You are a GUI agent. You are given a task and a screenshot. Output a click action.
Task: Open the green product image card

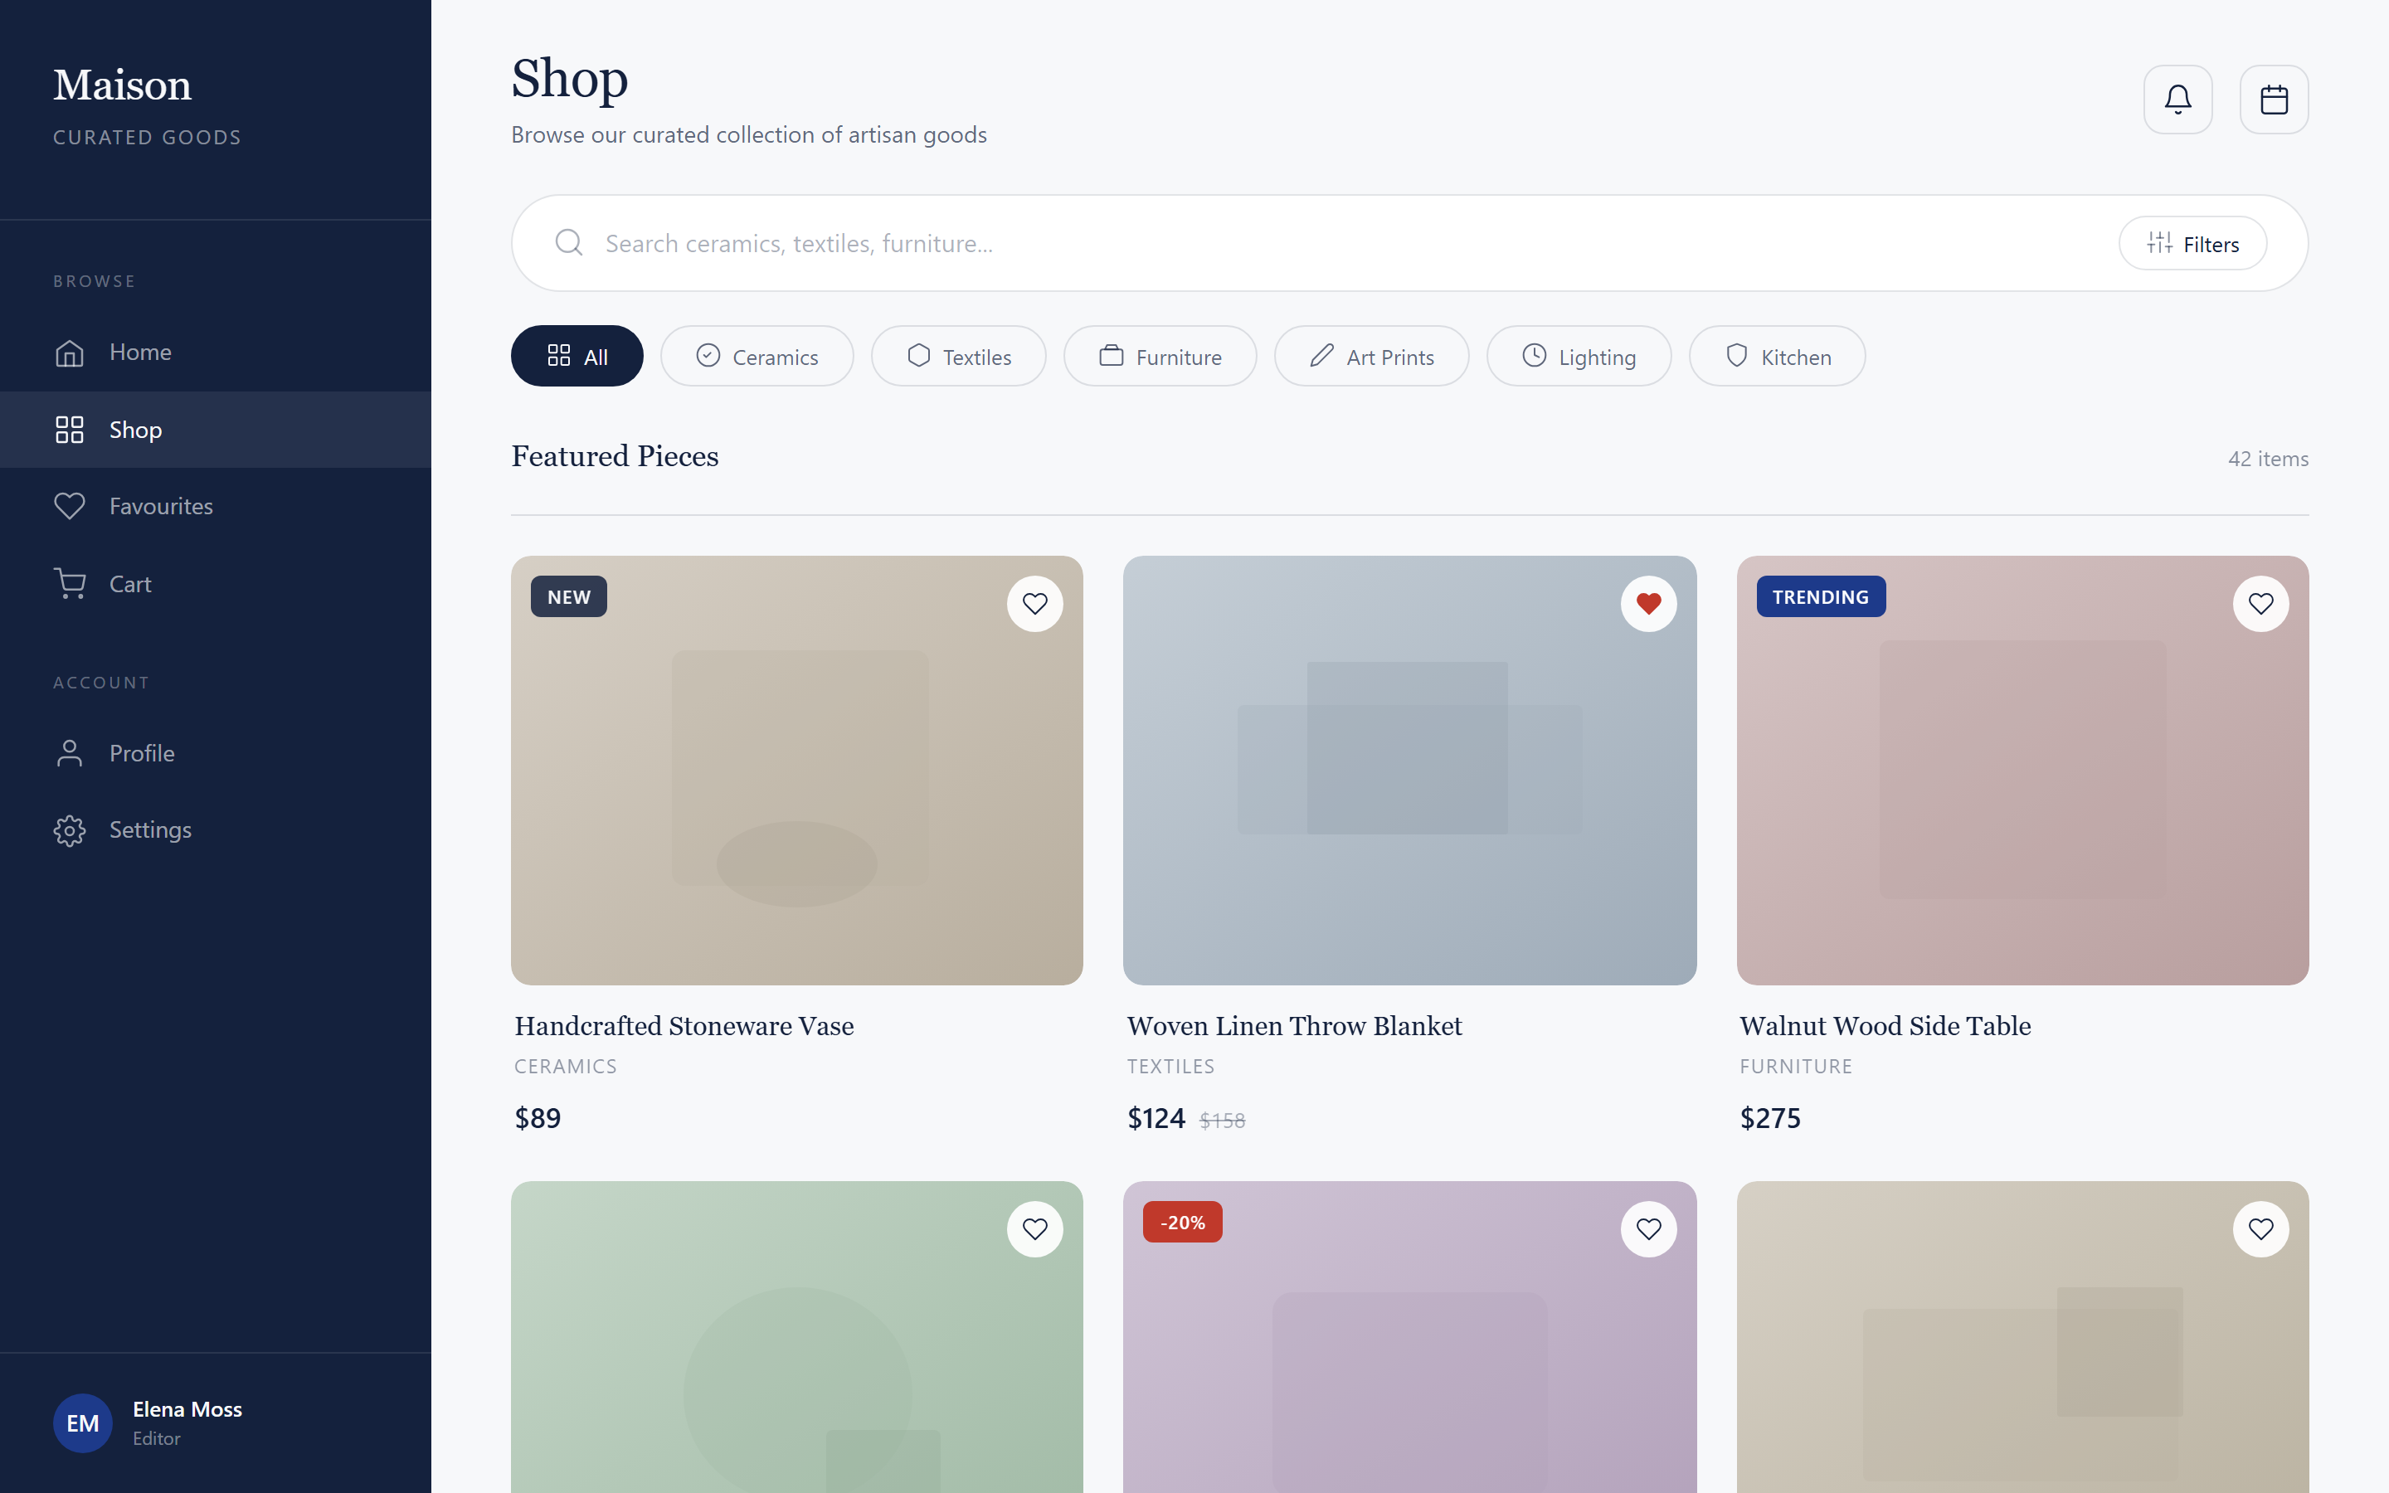[796, 1337]
